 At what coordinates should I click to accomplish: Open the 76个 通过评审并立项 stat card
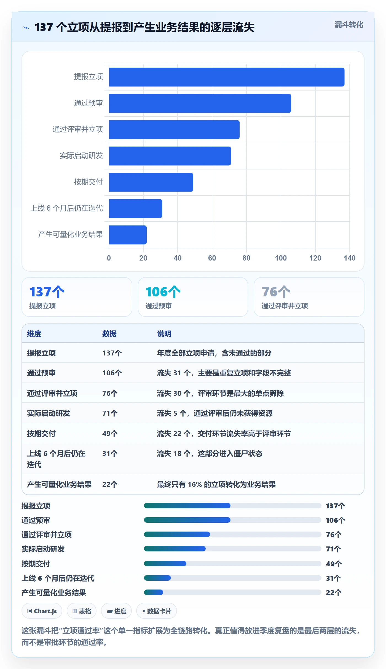[x=309, y=297]
